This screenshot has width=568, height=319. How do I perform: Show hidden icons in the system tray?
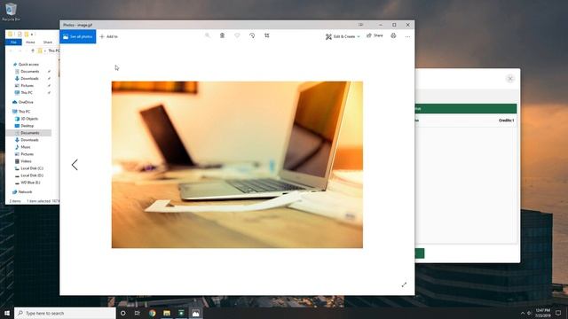tap(523, 313)
